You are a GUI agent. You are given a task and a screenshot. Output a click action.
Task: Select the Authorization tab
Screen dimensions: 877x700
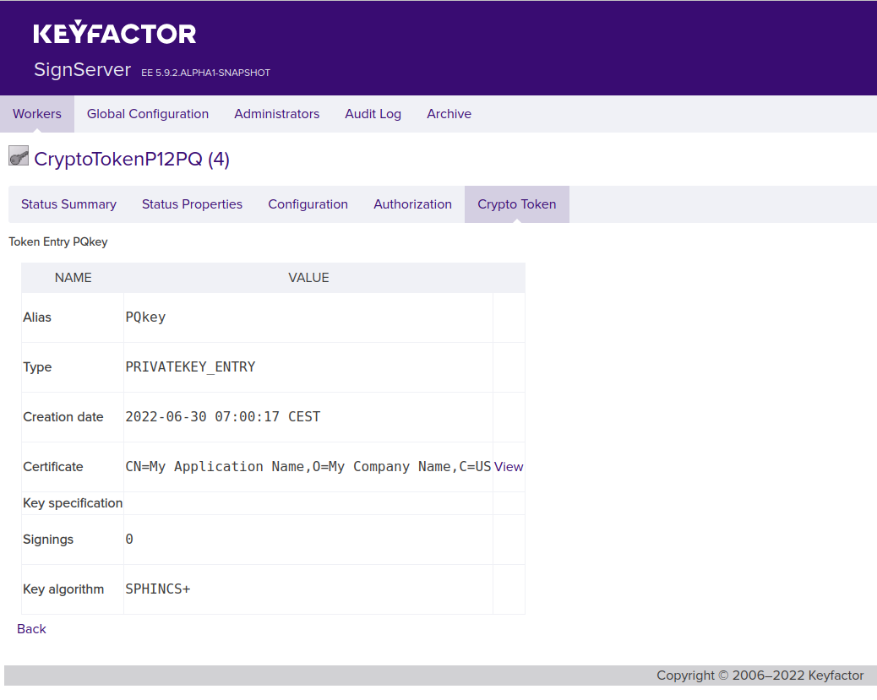tap(412, 204)
